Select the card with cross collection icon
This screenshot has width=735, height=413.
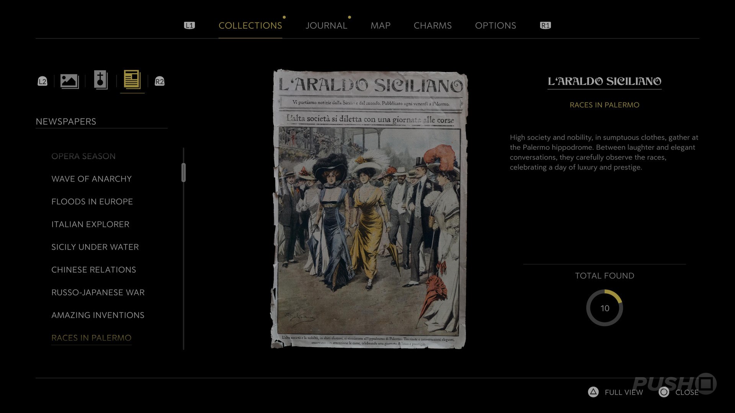(101, 80)
